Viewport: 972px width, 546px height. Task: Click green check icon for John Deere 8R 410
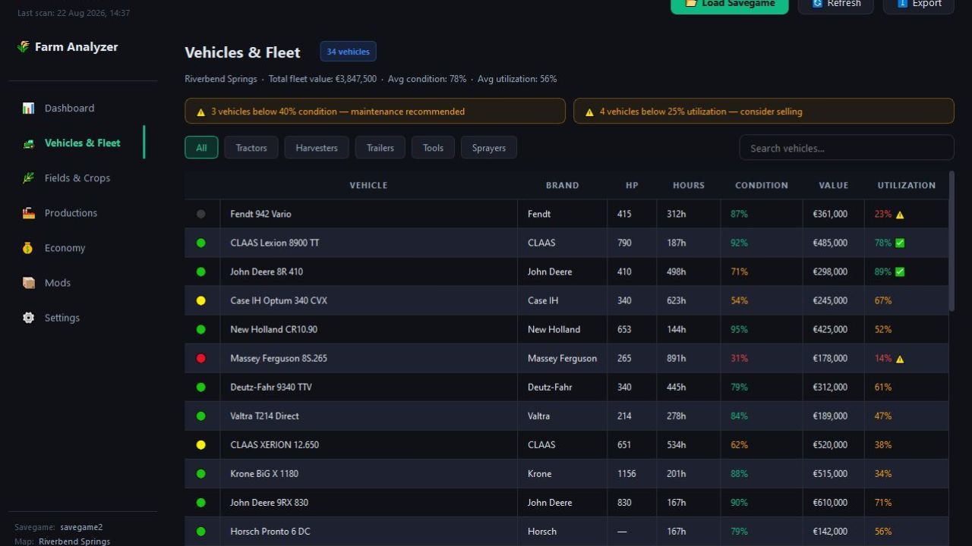[x=900, y=272]
